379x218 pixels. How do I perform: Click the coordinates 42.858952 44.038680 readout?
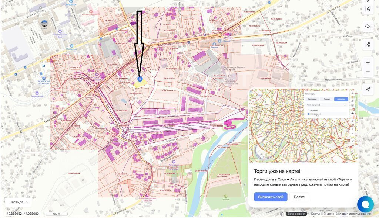[23, 214]
